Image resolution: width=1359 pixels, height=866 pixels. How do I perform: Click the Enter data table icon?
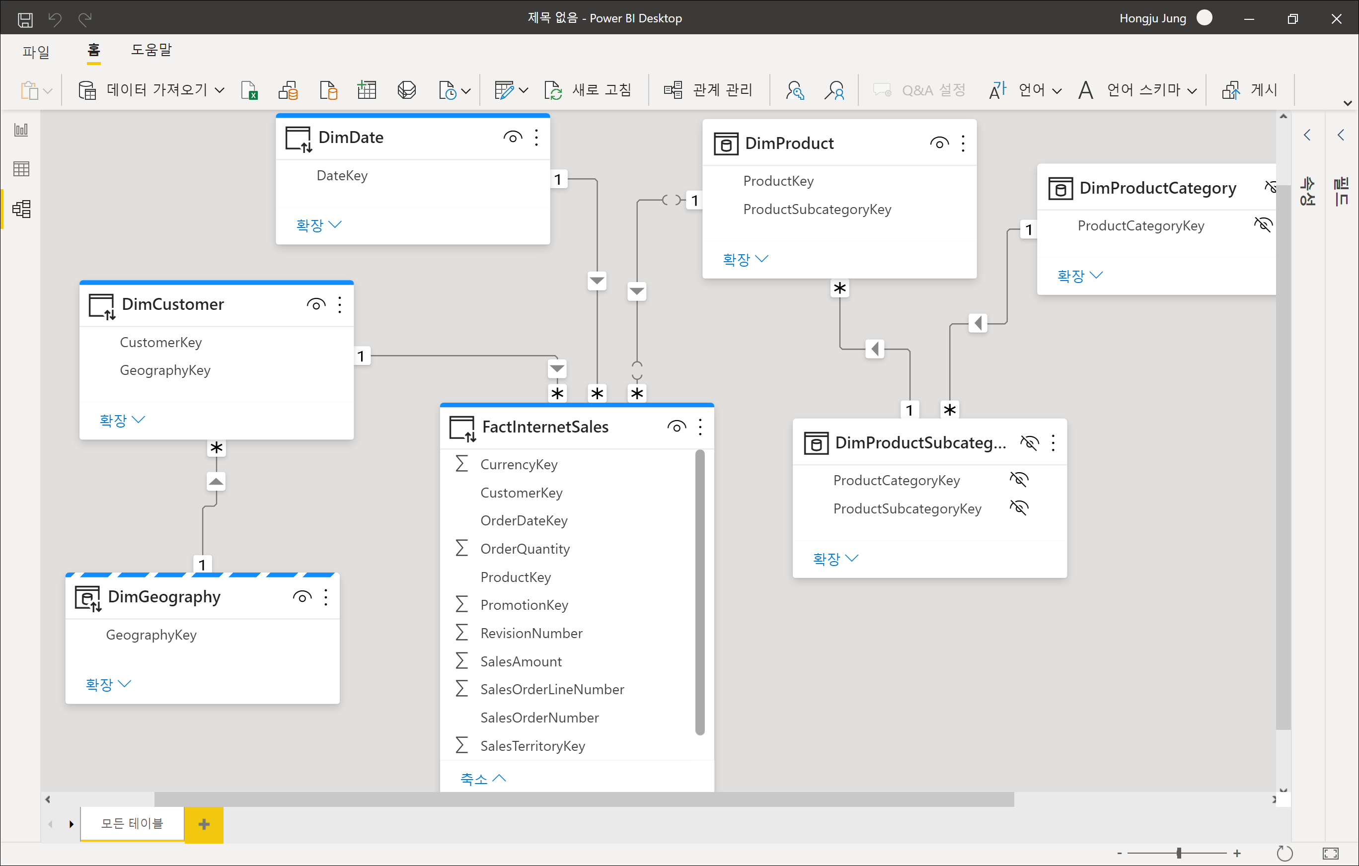pos(366,90)
